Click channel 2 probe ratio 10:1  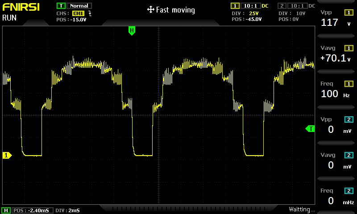[297, 6]
